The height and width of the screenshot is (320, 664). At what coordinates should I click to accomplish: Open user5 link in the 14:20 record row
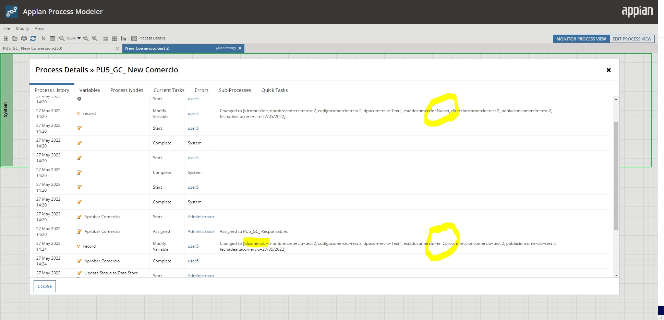pos(193,114)
